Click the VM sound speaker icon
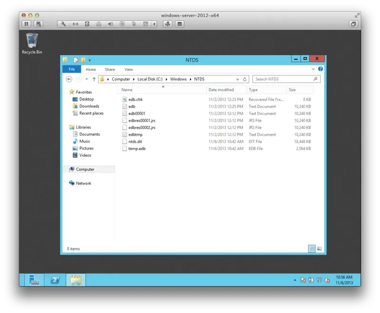 (110, 24)
